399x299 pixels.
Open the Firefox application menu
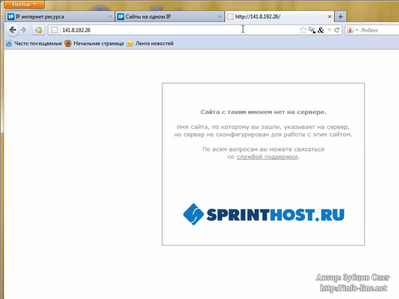[24, 4]
